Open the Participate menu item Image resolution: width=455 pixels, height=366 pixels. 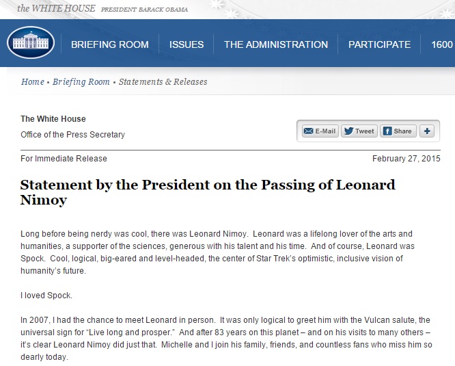379,44
